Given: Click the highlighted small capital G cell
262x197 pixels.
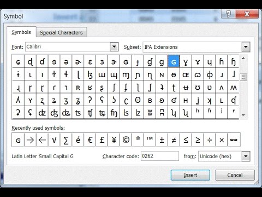Looking at the screenshot, I should [174, 61].
